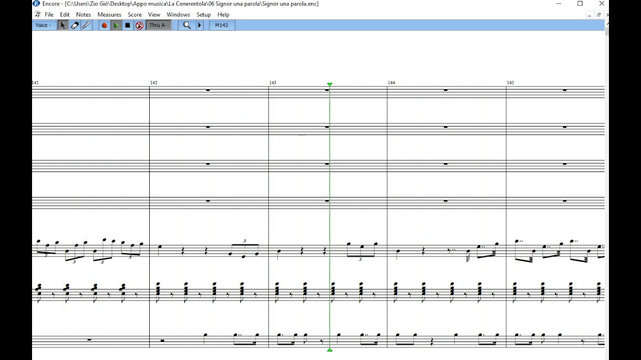Click the M143 measure number box
The image size is (641, 360).
click(x=222, y=25)
